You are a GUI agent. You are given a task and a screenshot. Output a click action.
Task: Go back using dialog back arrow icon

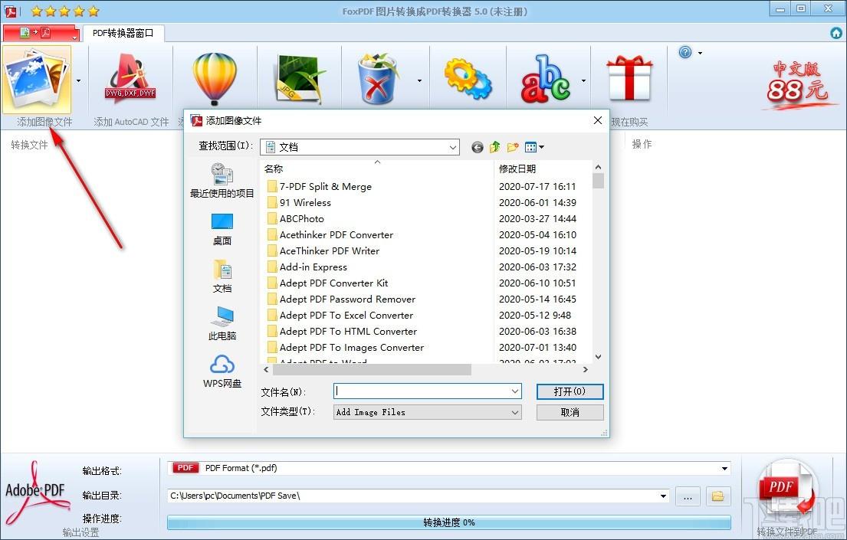click(477, 147)
